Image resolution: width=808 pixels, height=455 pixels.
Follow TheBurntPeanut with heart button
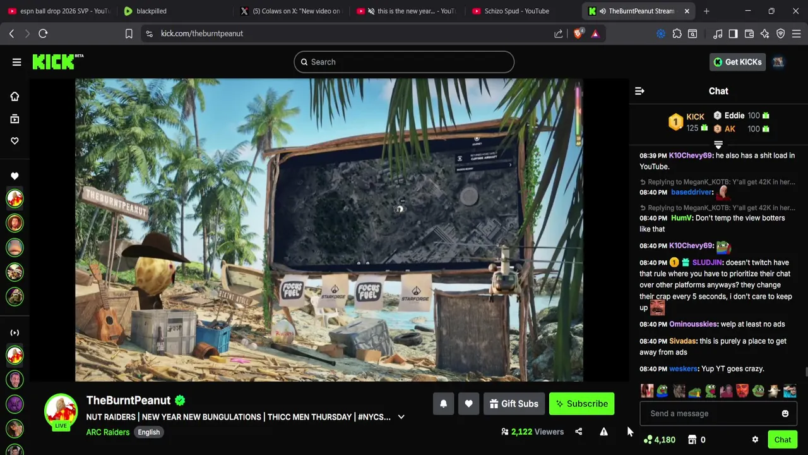(468, 404)
